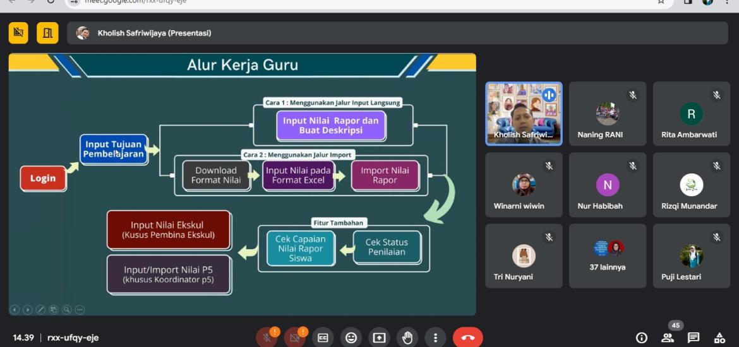Click the first yellow extension icon top-left
The height and width of the screenshot is (347, 739).
pos(18,33)
